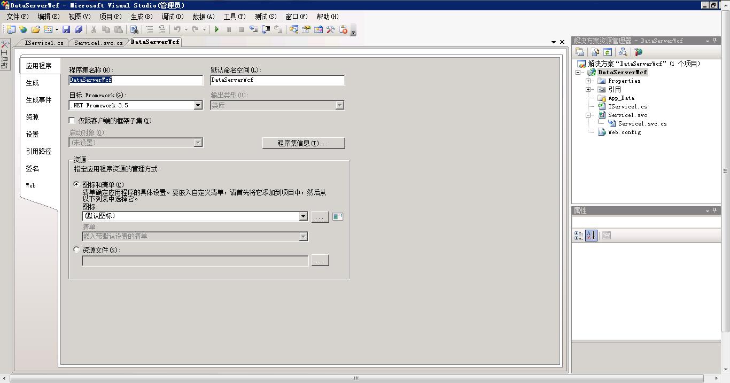The height and width of the screenshot is (383, 730).
Task: Select the 图标和清单 radio button
Action: 76,184
